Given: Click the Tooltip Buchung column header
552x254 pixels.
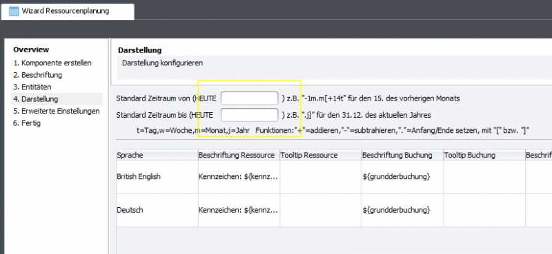Looking at the screenshot, I should 484,156.
